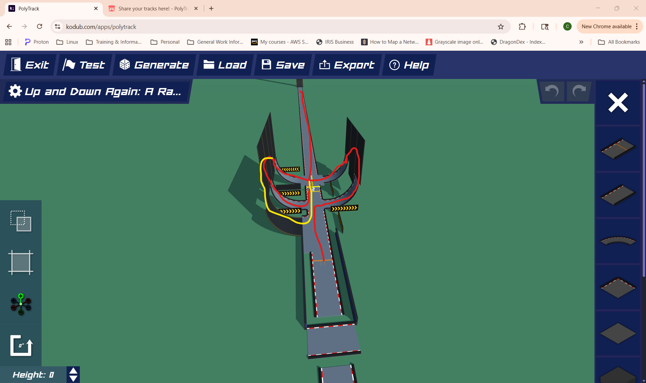
Task: Expand the hidden bookmarks chevron
Action: coord(581,42)
